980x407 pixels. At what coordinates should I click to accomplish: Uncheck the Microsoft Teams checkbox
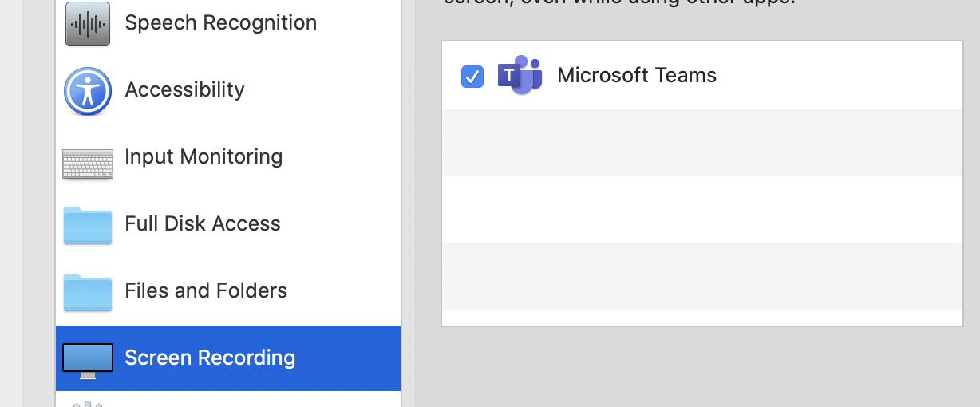[x=472, y=77]
